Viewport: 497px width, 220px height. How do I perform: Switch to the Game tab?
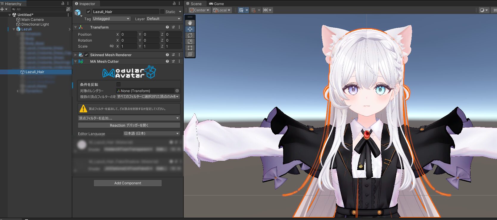[x=216, y=4]
